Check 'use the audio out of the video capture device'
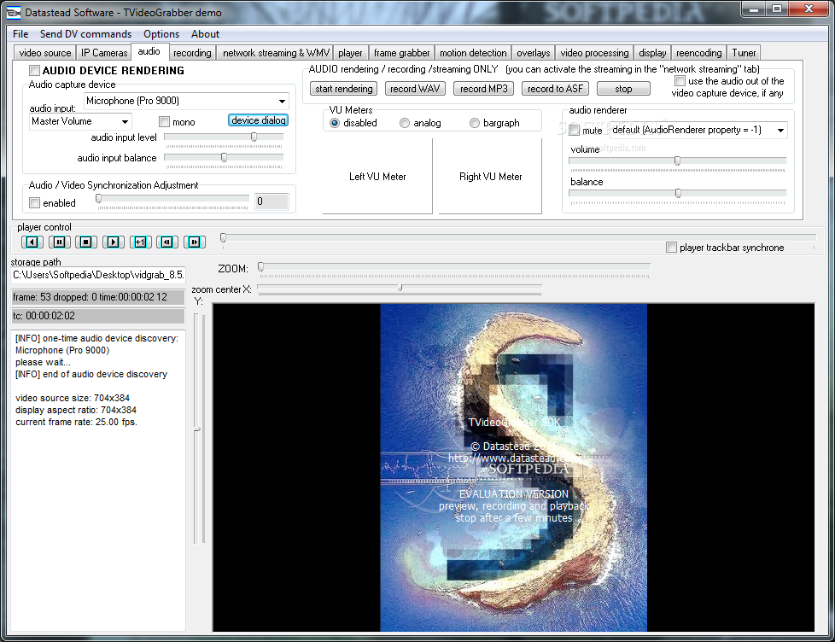835x642 pixels. [680, 81]
